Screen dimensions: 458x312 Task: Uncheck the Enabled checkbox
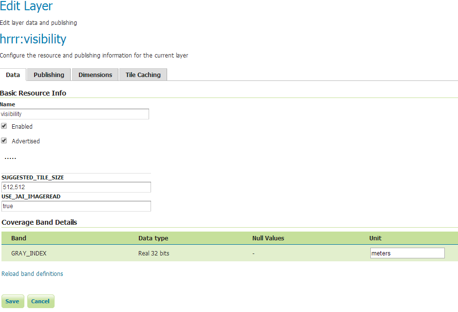[4, 126]
